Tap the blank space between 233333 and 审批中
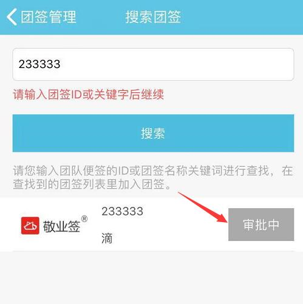The height and width of the screenshot is (304, 303). [x=185, y=225]
